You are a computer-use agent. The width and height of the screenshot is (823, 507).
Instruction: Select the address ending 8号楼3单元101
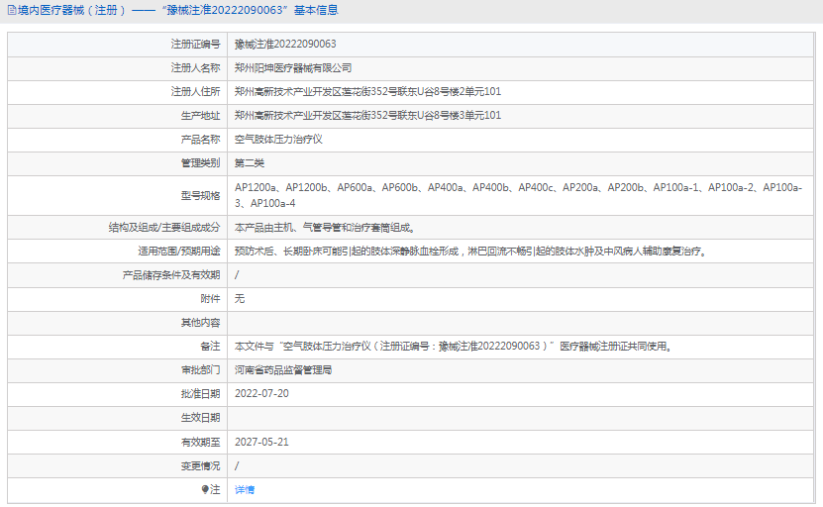(x=368, y=116)
